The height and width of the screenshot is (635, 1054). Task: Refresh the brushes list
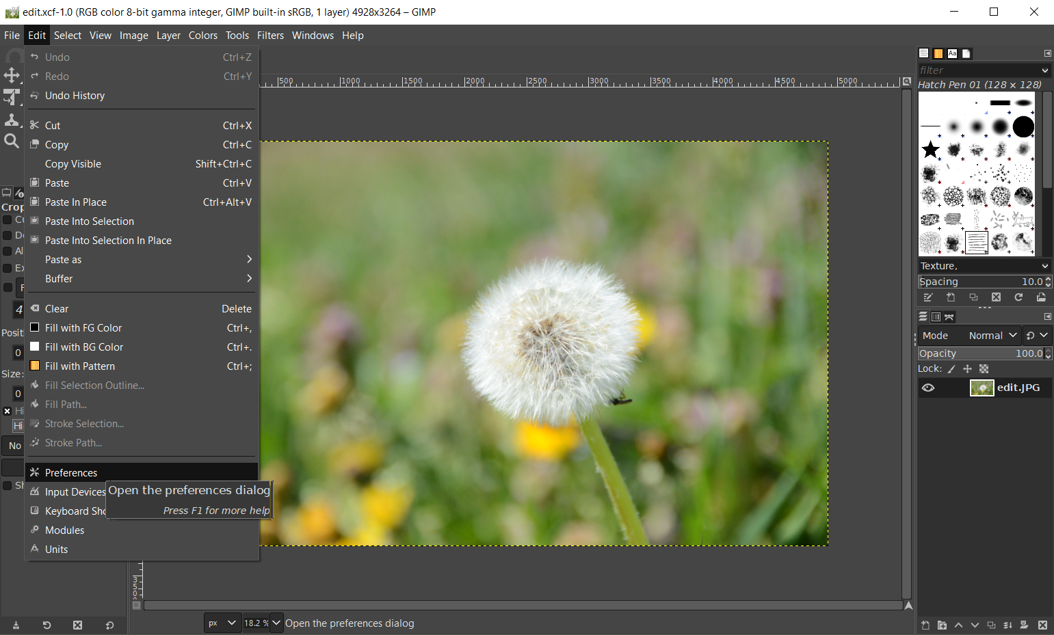(1018, 297)
